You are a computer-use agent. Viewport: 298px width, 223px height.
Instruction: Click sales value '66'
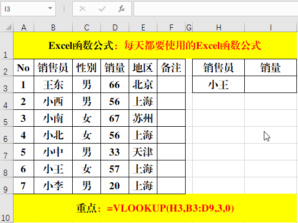[115, 84]
